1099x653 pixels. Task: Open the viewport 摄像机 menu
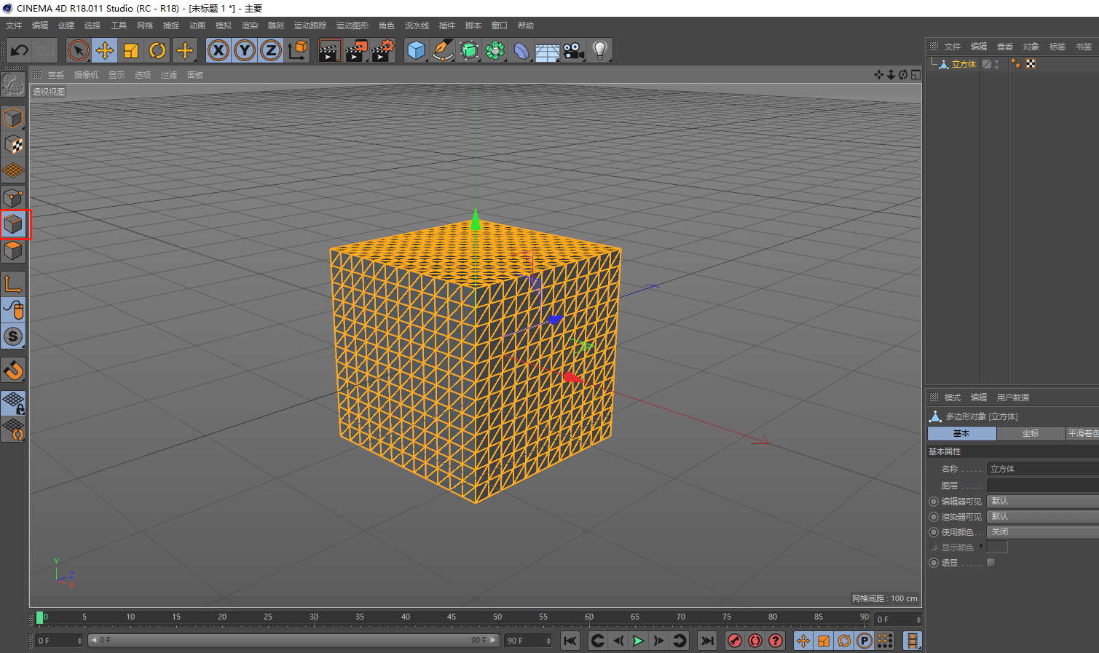point(86,75)
